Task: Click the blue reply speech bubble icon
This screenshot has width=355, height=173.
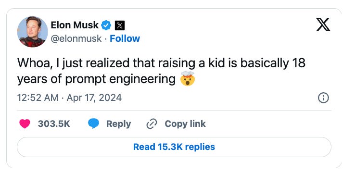Action: pos(93,124)
